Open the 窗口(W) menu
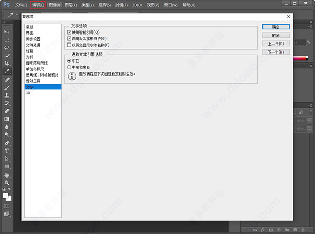Viewport: 315px width, 234px height. 171,5
